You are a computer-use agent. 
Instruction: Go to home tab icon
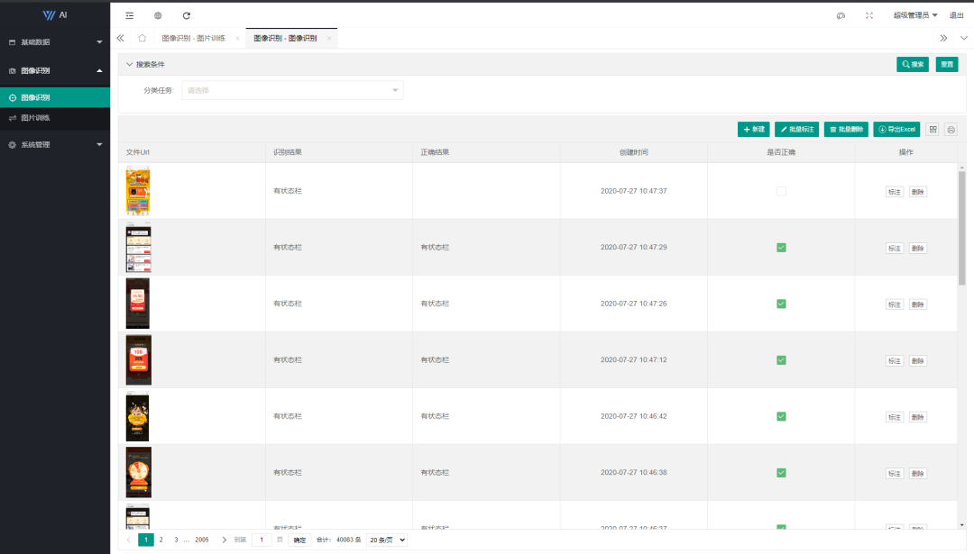pos(142,38)
